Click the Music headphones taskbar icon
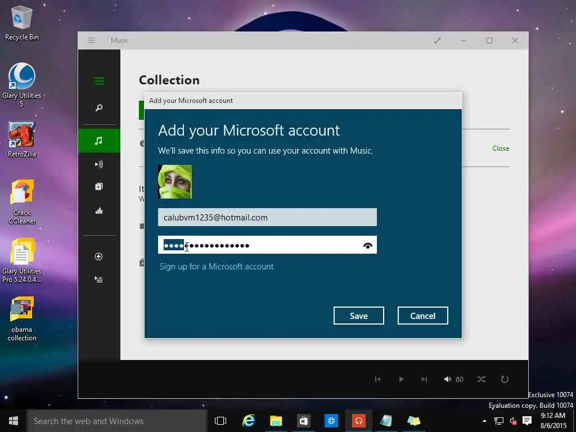Image resolution: width=576 pixels, height=432 pixels. [358, 421]
